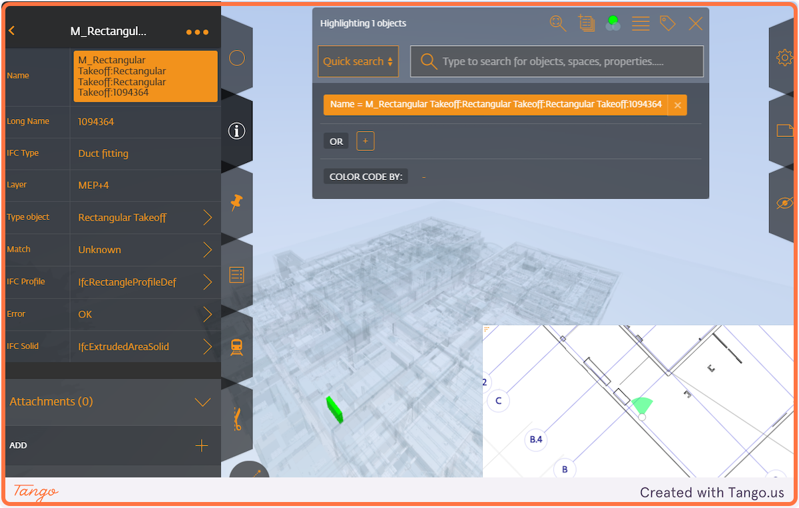The image size is (799, 508).
Task: Click the magnifier icon inside the search field
Action: [429, 62]
